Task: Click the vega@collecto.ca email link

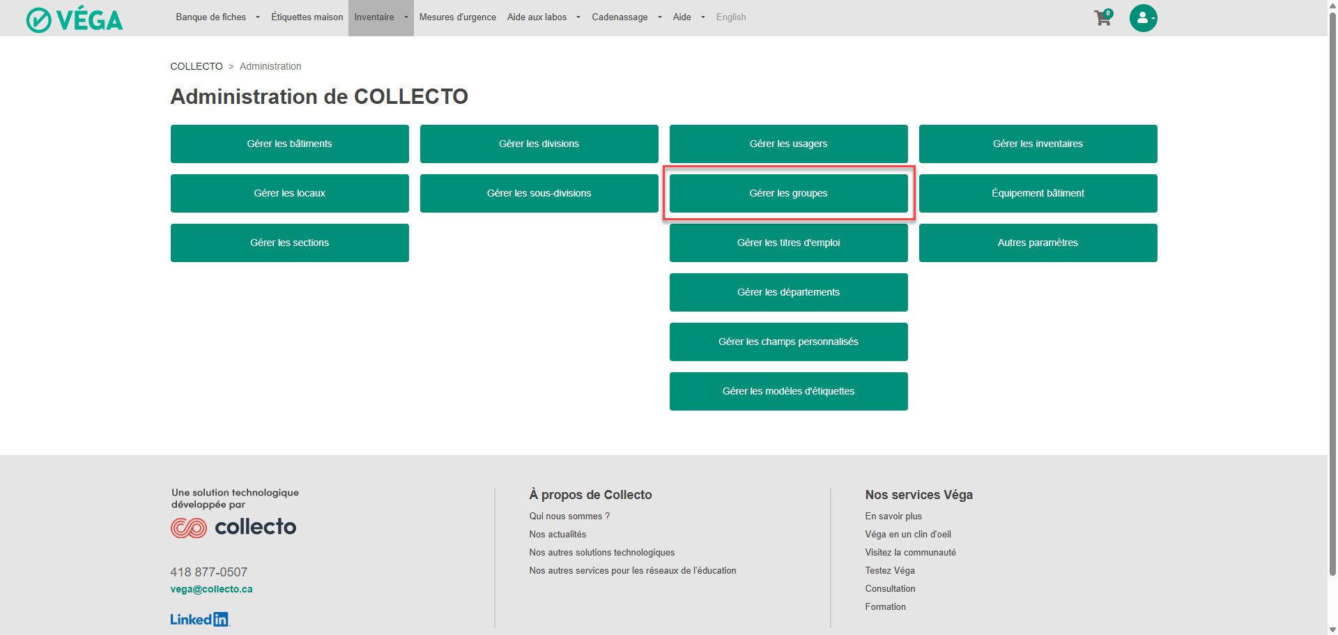Action: coord(211,589)
